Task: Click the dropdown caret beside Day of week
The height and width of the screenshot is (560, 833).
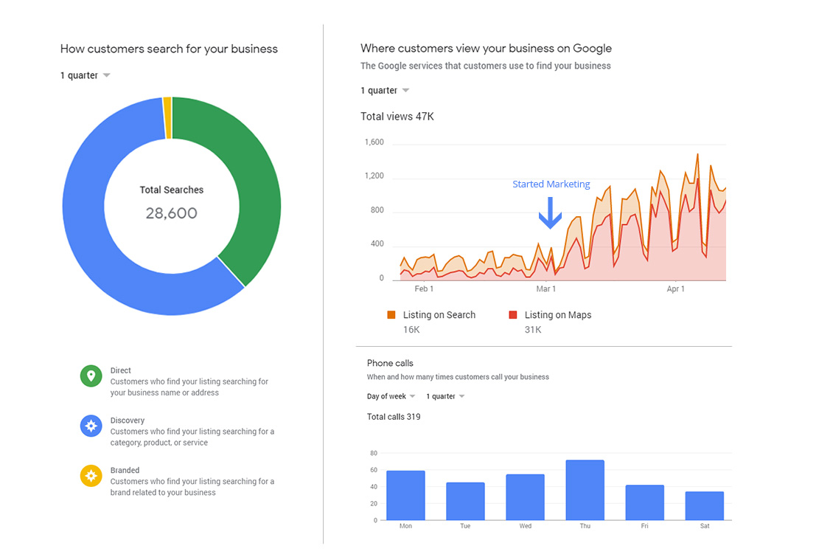Action: click(411, 396)
